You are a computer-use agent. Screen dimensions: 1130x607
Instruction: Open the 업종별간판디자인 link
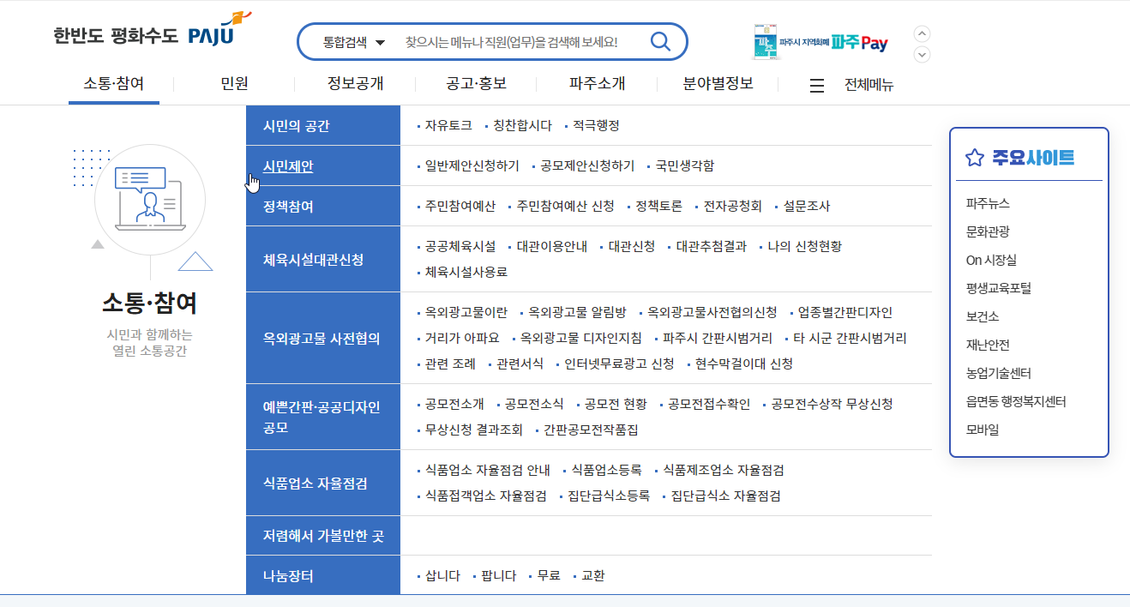coord(845,312)
